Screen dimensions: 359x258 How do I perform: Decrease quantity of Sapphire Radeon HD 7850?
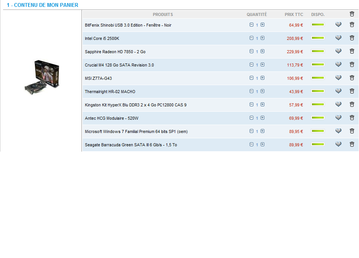click(x=251, y=51)
